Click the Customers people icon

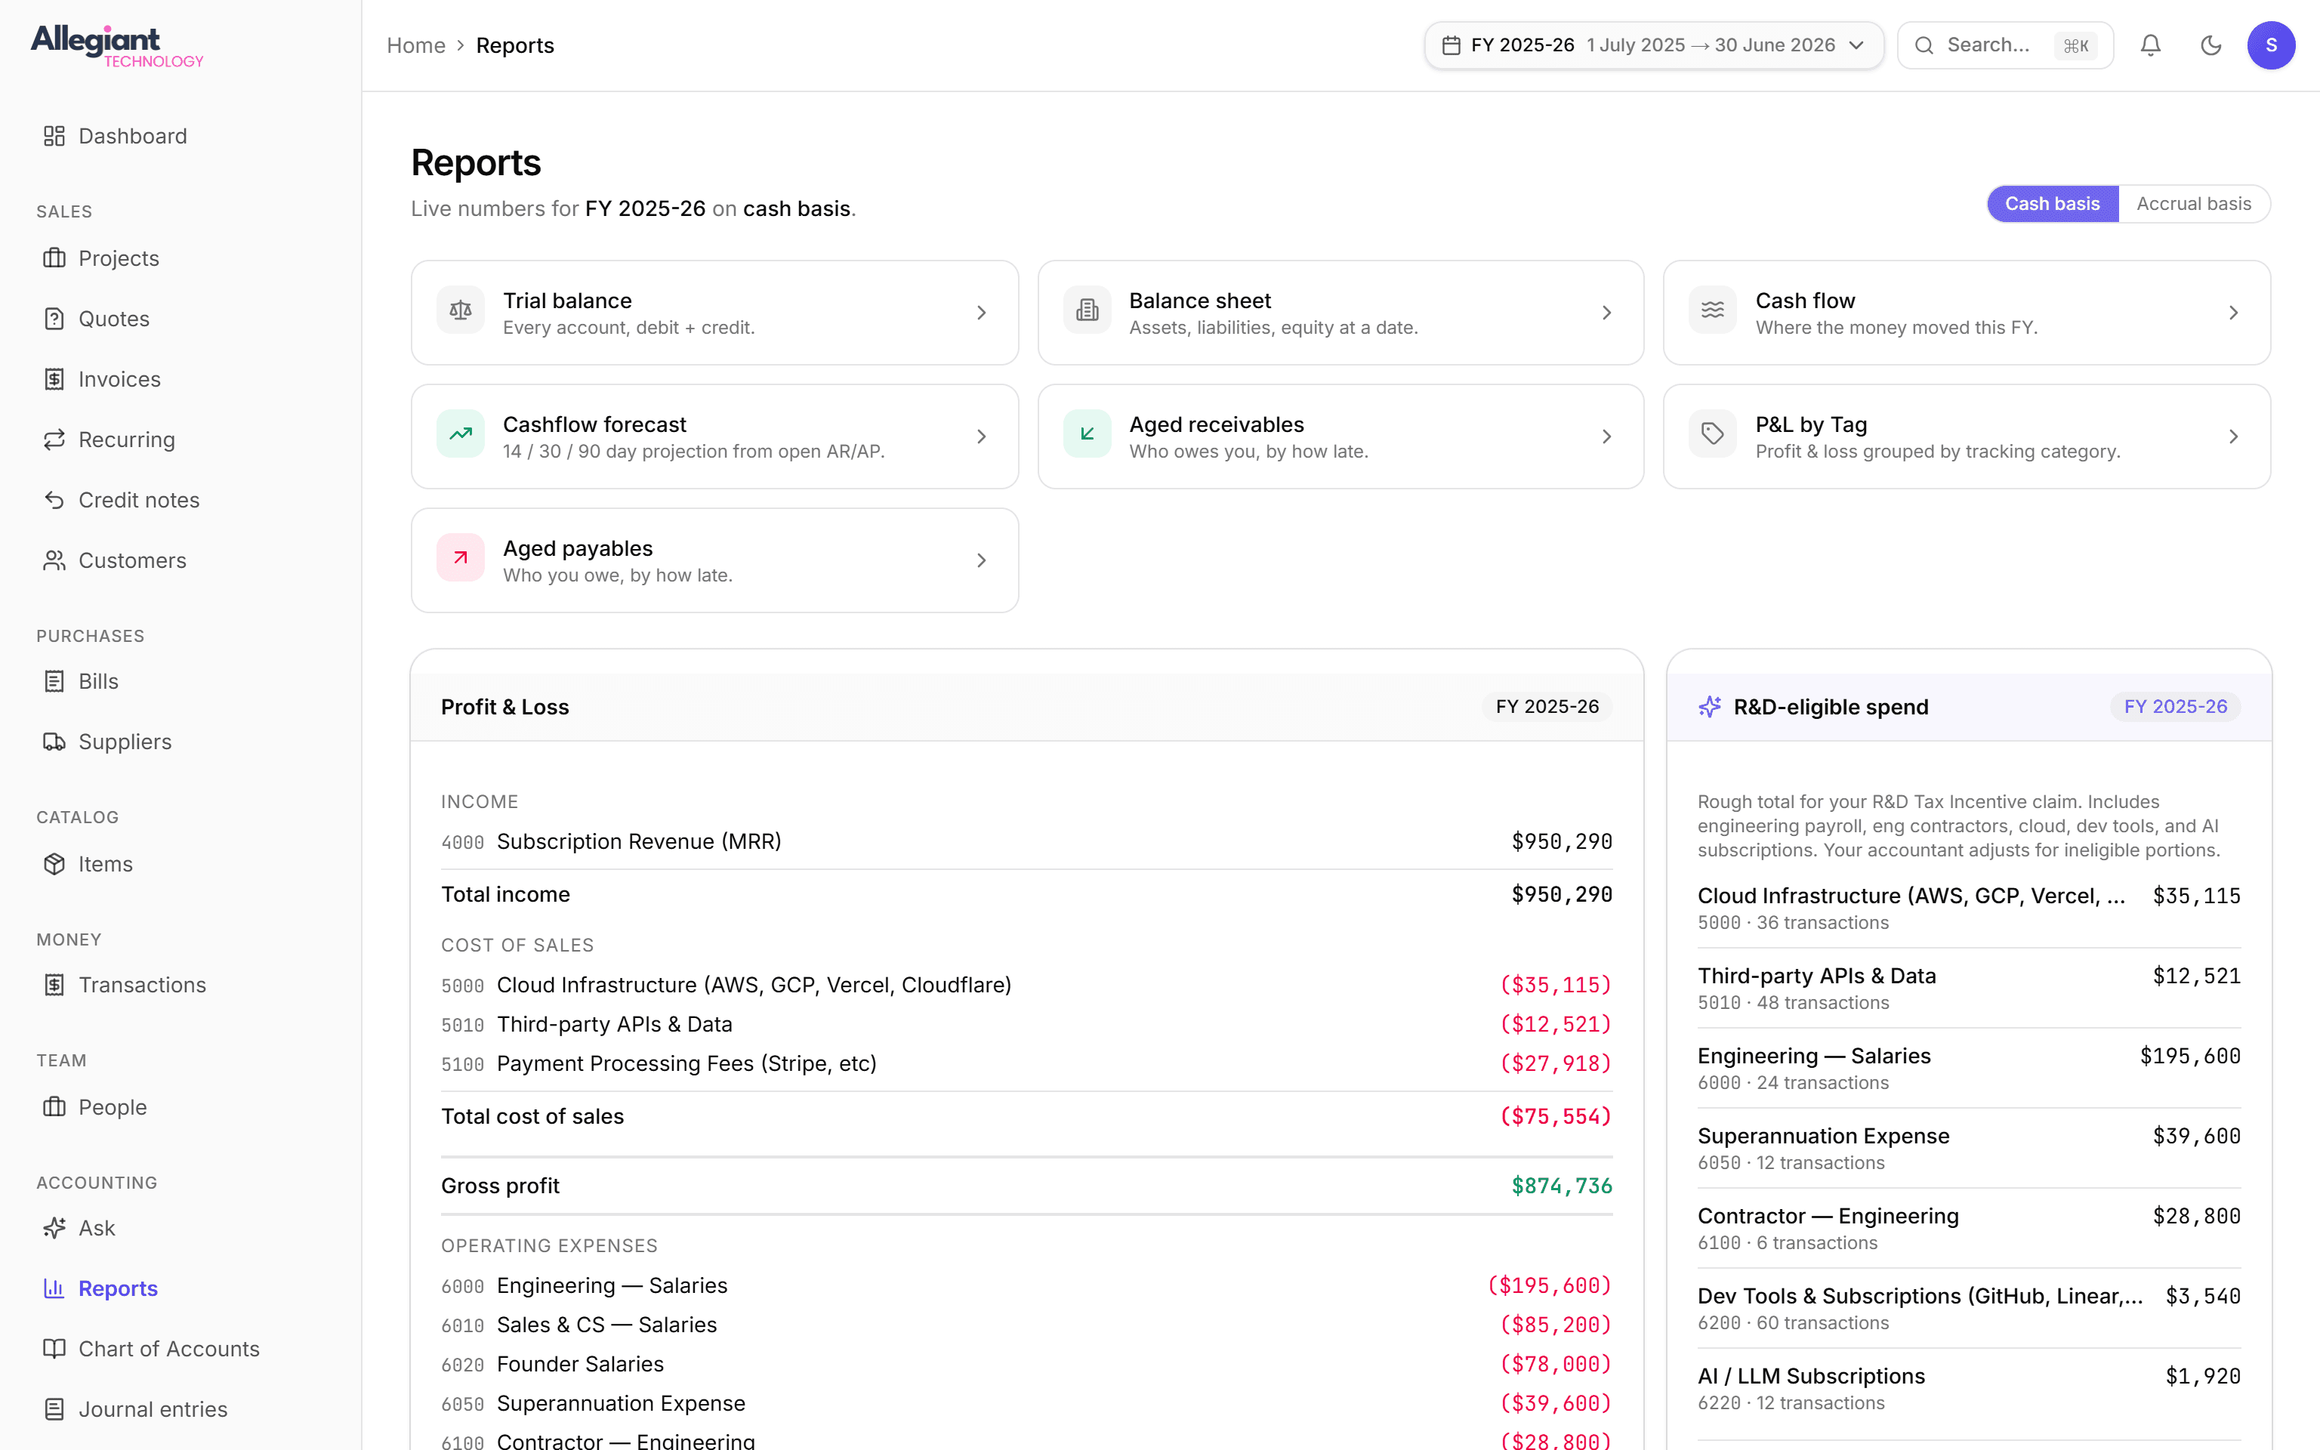coord(54,560)
